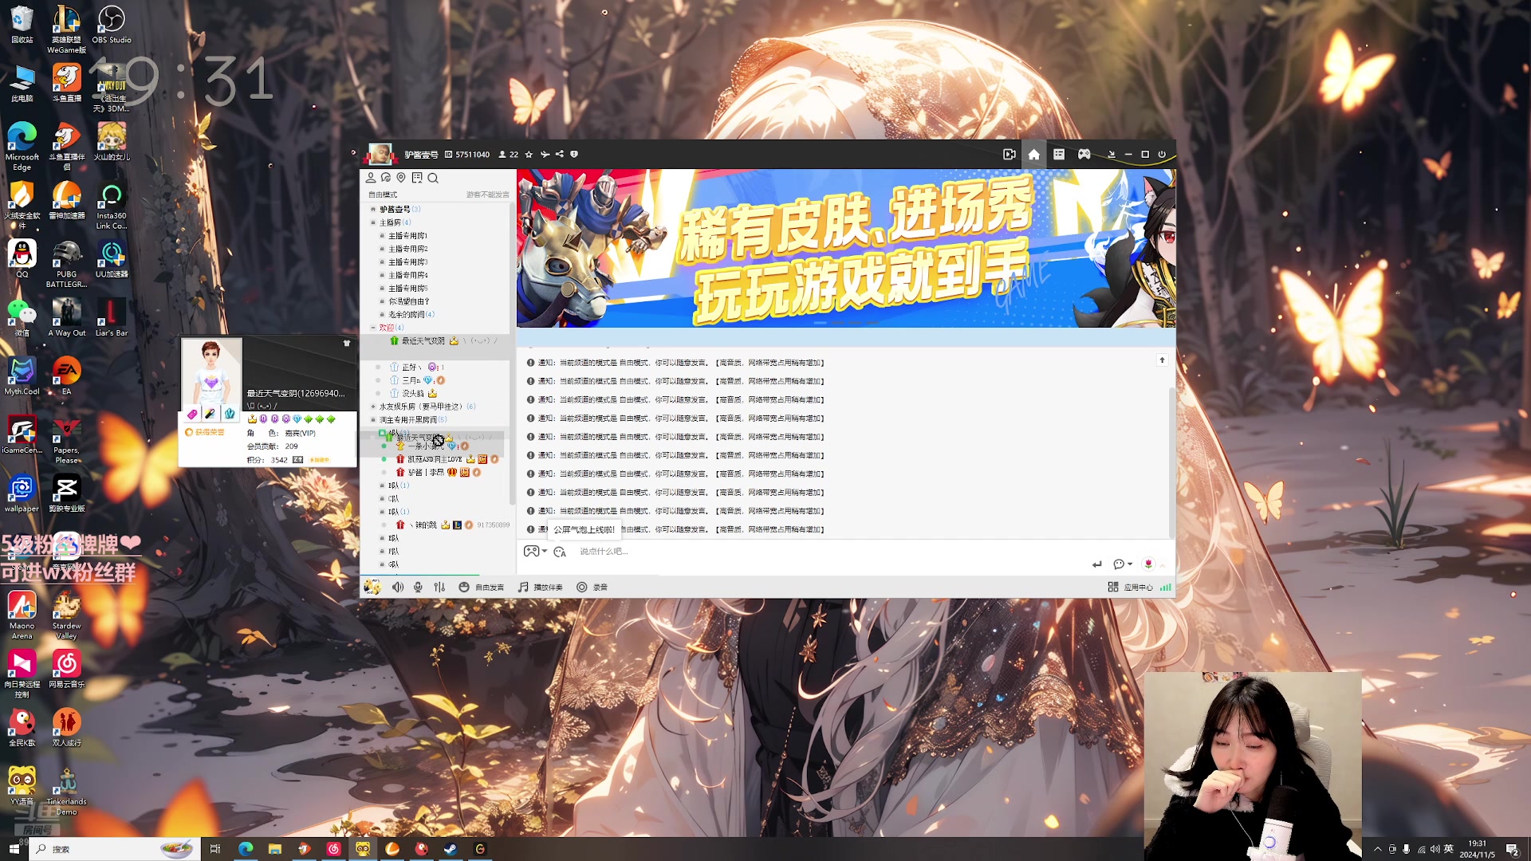This screenshot has height=861, width=1531.
Task: Click the channel tree vertical scrollbar
Action: click(511, 355)
